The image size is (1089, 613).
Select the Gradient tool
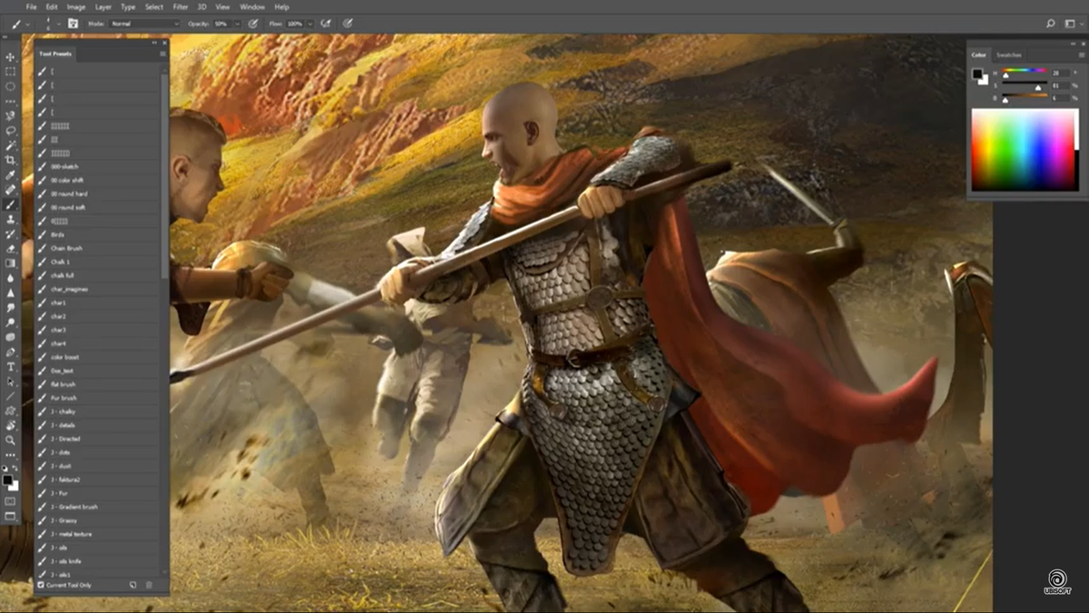point(11,262)
